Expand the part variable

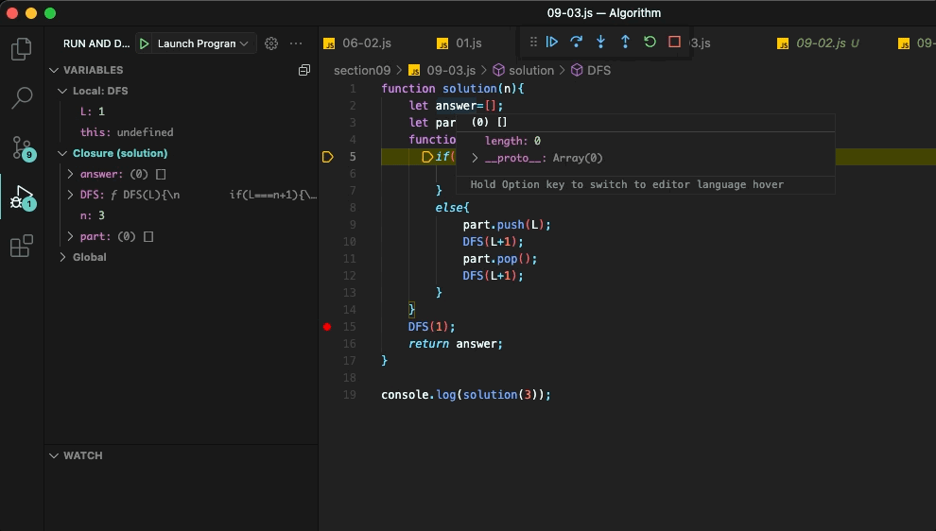(x=71, y=237)
